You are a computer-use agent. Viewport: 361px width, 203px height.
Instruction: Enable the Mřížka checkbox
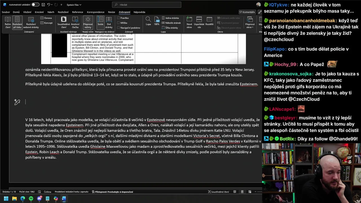point(122,23)
